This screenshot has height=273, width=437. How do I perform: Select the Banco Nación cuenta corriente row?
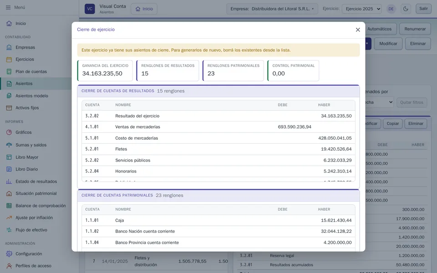[x=218, y=232]
